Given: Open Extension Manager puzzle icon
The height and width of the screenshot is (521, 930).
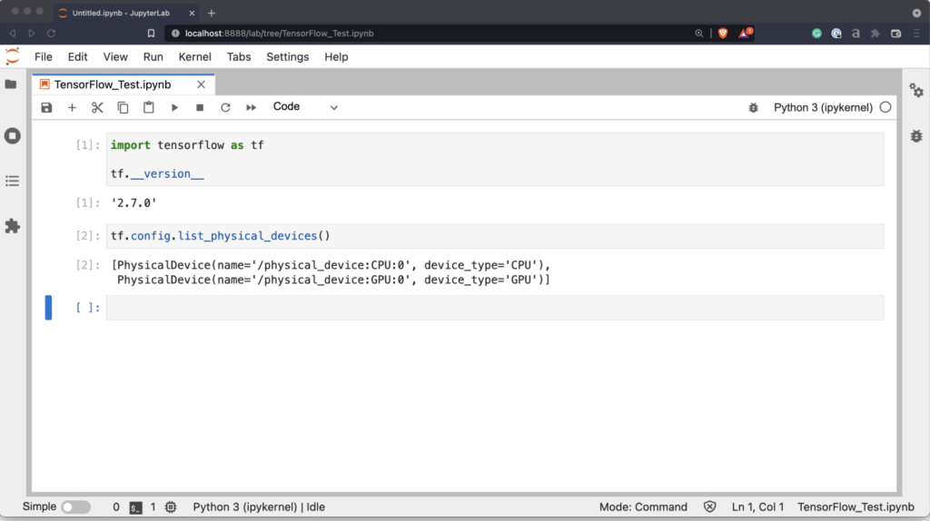Looking at the screenshot, I should click(x=13, y=226).
